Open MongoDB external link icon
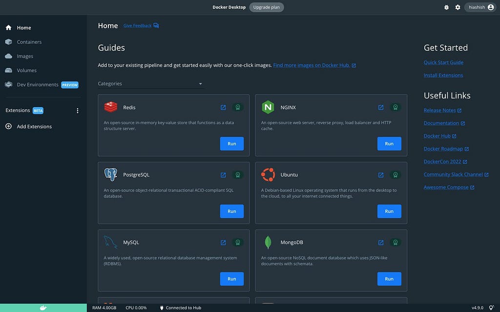The height and width of the screenshot is (312, 500). click(x=381, y=243)
